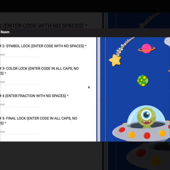Screen dimensions: 170x170
Task: Click the Color Lock answer field
Action: pos(19,82)
